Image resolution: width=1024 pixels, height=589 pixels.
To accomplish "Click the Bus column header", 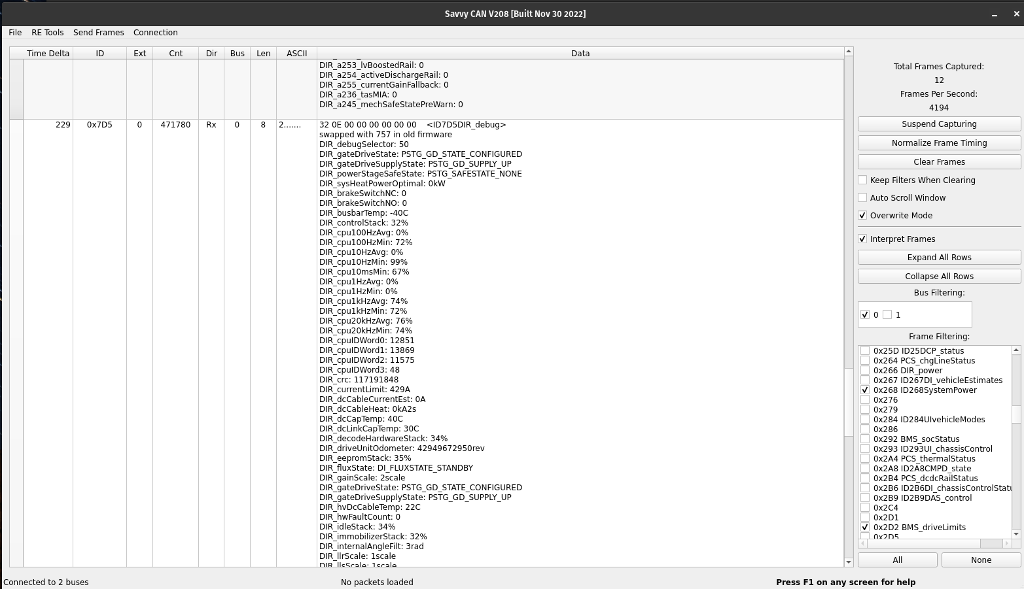I will 237,54.
